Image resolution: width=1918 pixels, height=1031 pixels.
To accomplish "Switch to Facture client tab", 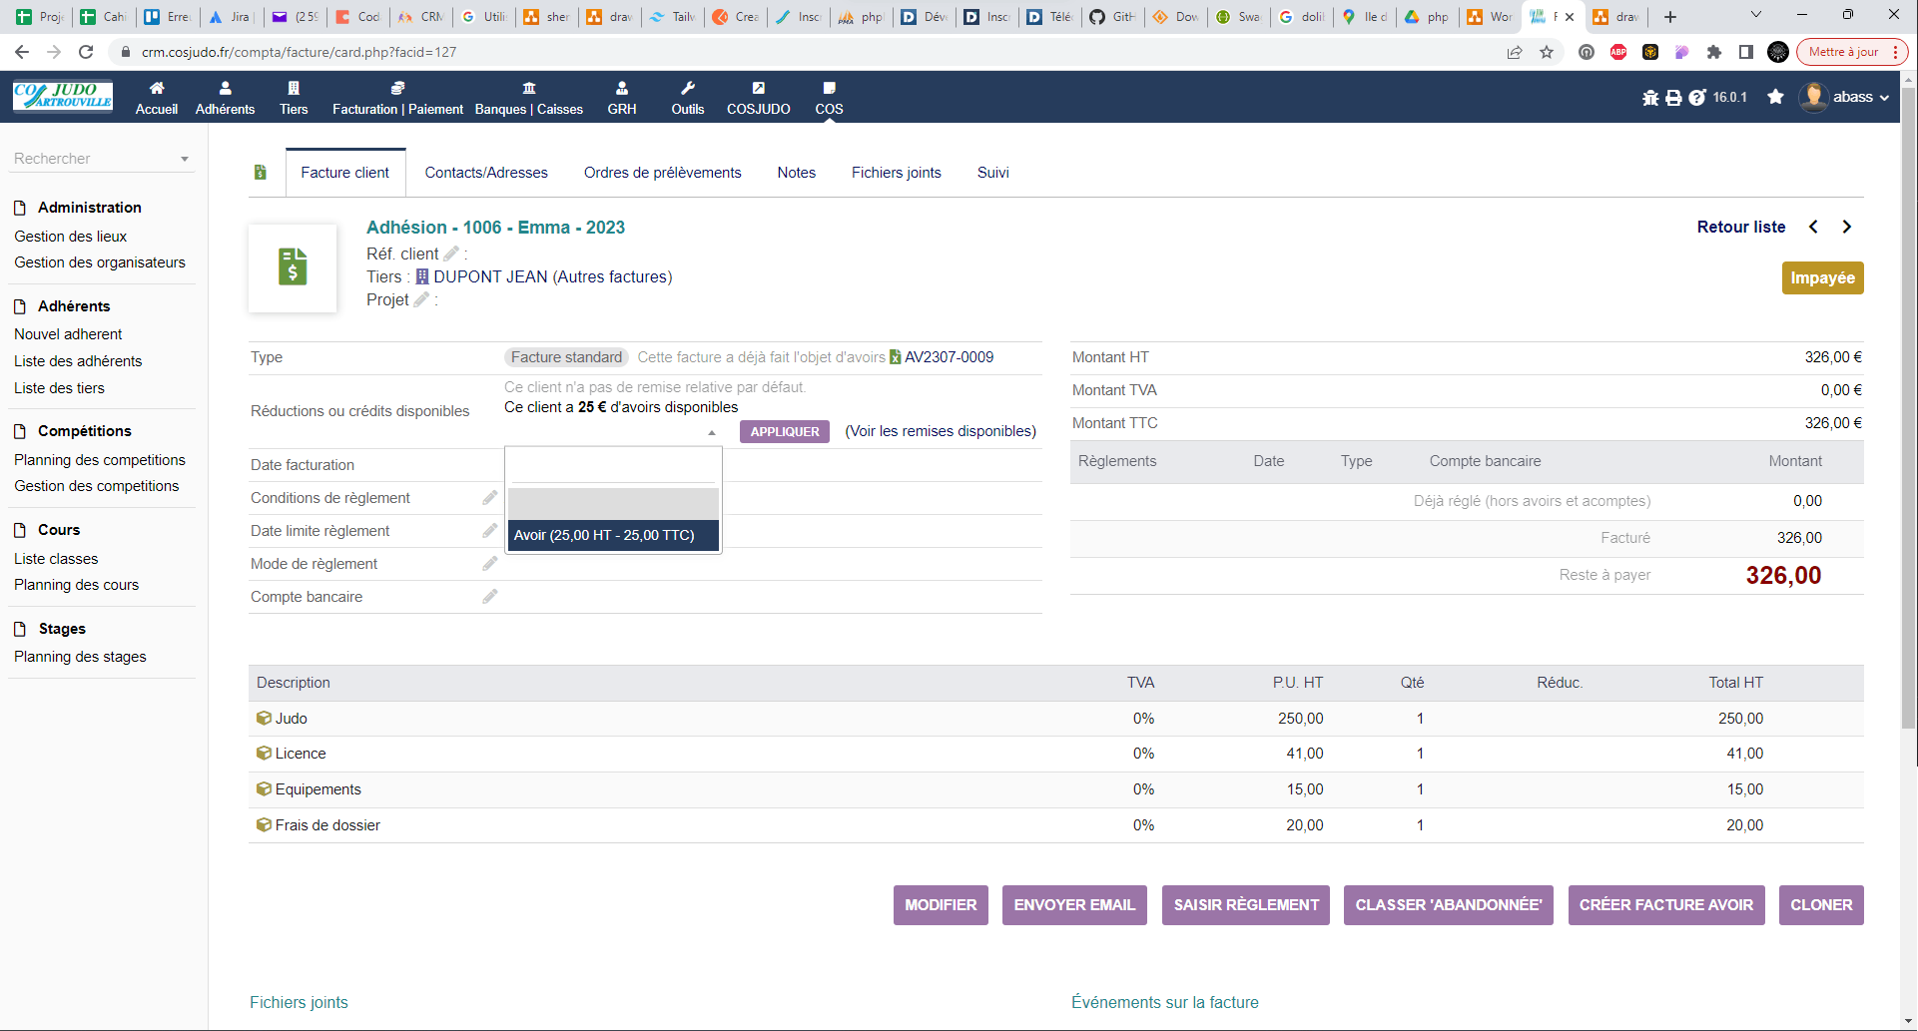I will pos(345,173).
